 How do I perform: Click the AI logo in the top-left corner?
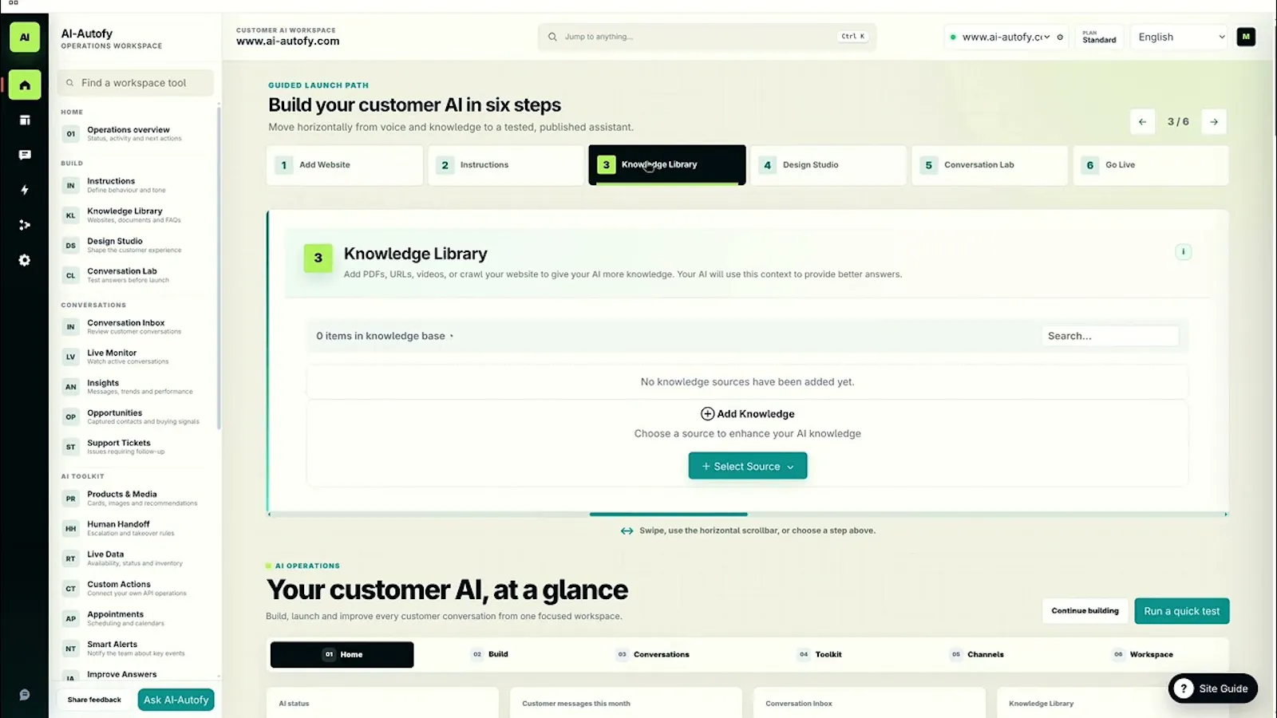[25, 37]
